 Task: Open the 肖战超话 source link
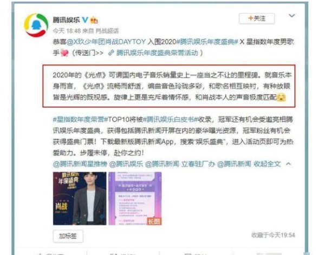tap(107, 31)
